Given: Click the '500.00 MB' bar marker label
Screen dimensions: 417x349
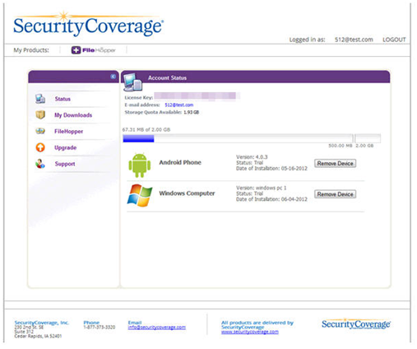Looking at the screenshot, I should 341,146.
